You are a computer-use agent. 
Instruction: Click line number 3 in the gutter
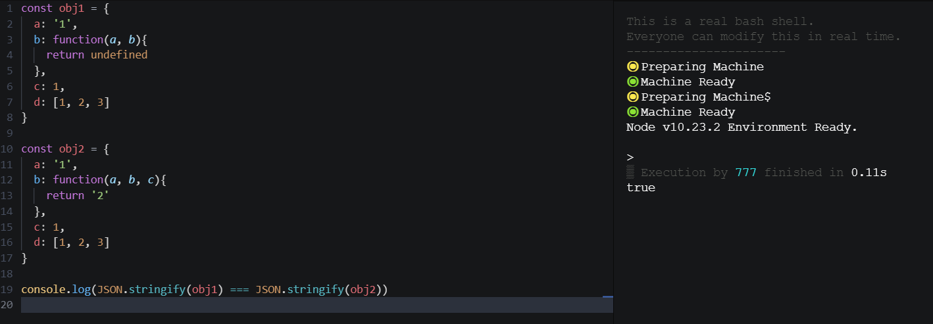[x=9, y=39]
